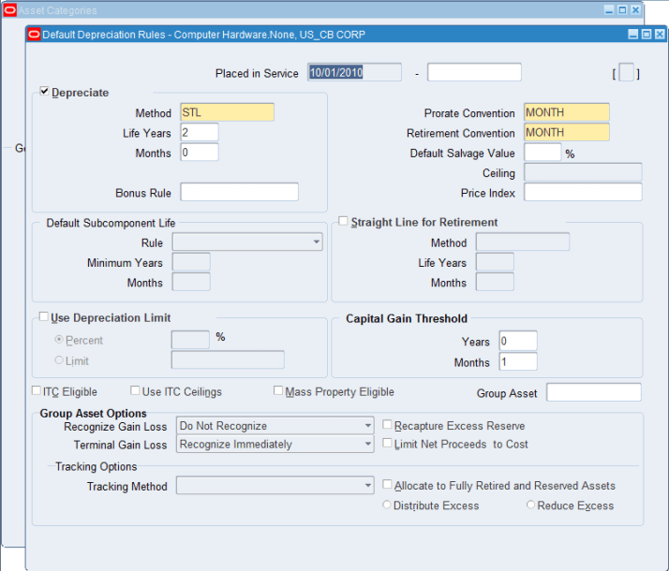Tick Recapture Excess Reserve checkbox

388,426
